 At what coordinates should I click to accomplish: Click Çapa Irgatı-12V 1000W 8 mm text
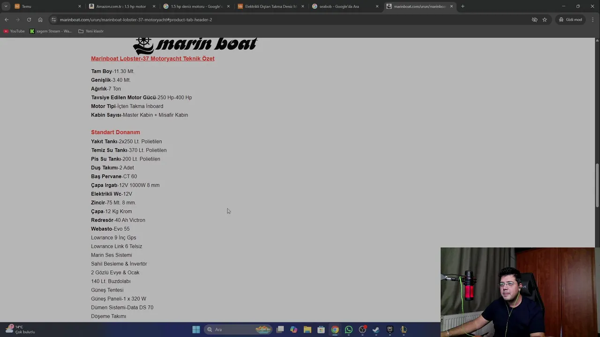pyautogui.click(x=125, y=185)
